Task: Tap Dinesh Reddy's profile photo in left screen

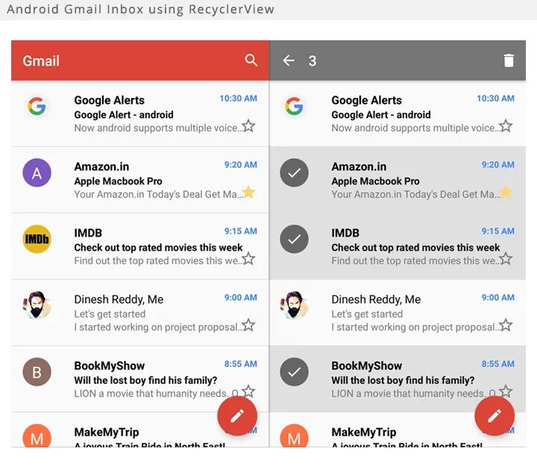Action: point(37,305)
